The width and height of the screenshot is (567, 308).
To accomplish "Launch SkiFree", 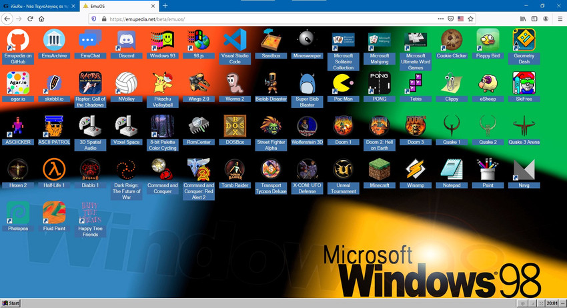I will (x=524, y=83).
